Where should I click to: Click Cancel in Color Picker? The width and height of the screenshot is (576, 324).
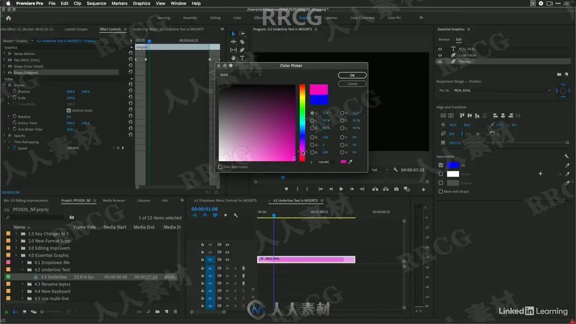click(x=352, y=84)
